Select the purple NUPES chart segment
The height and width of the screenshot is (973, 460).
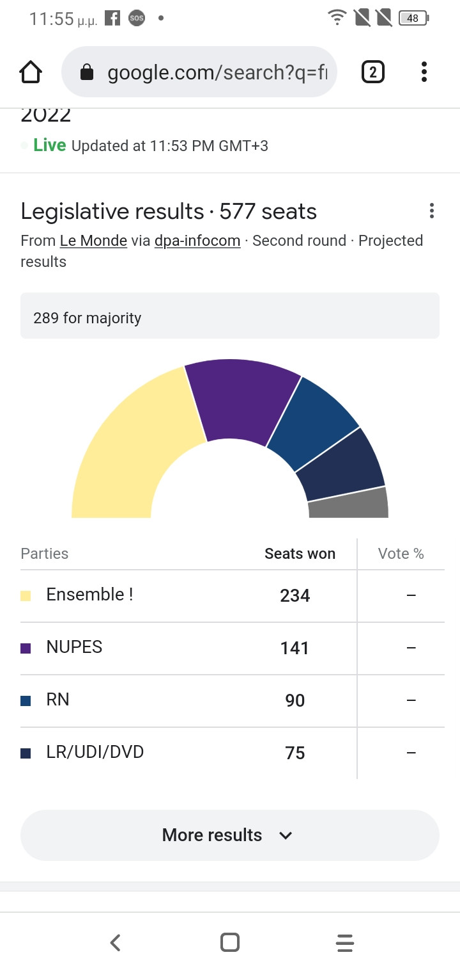coord(243,400)
